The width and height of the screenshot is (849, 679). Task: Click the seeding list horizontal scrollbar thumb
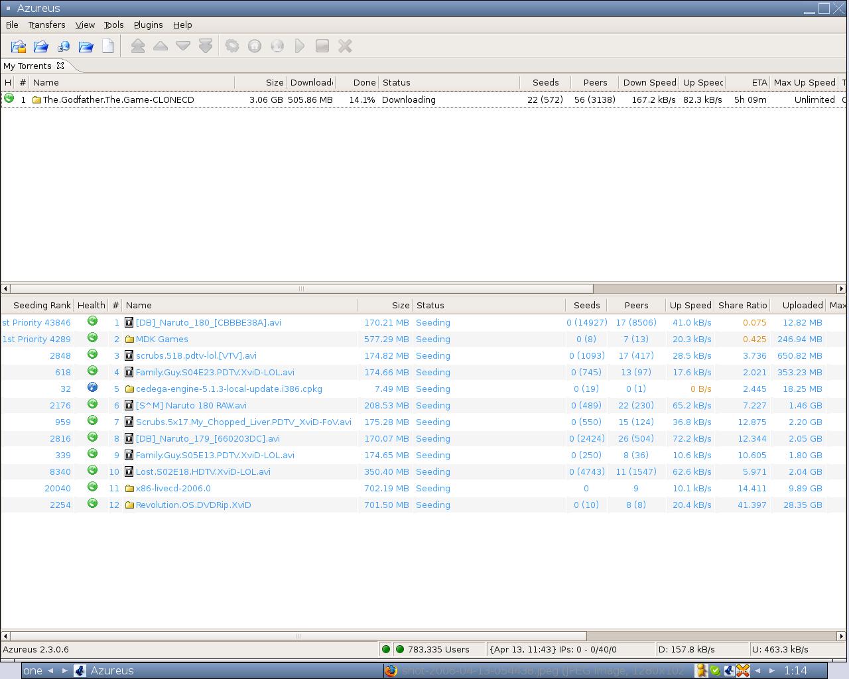point(298,636)
